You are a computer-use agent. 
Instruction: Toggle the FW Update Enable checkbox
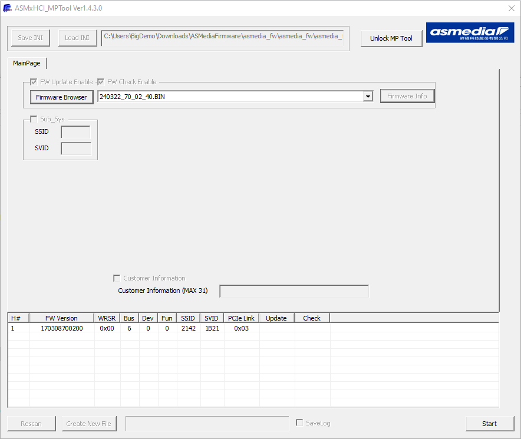[x=34, y=82]
